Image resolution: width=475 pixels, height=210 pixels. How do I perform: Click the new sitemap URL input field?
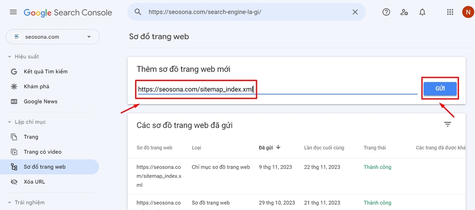(277, 89)
